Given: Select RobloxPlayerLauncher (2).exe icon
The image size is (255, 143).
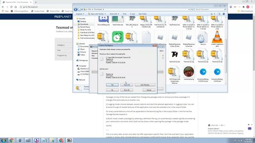Looking at the screenshot, I should tap(175, 37).
